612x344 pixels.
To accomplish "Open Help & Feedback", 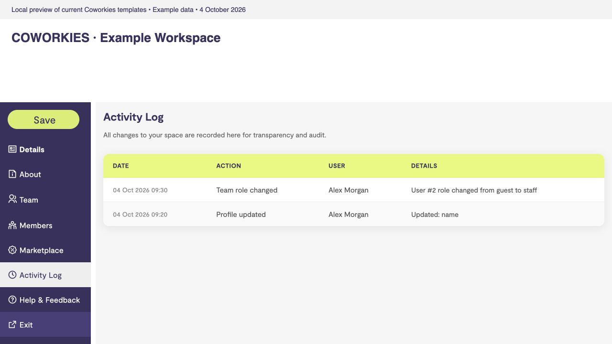I will [x=45, y=300].
